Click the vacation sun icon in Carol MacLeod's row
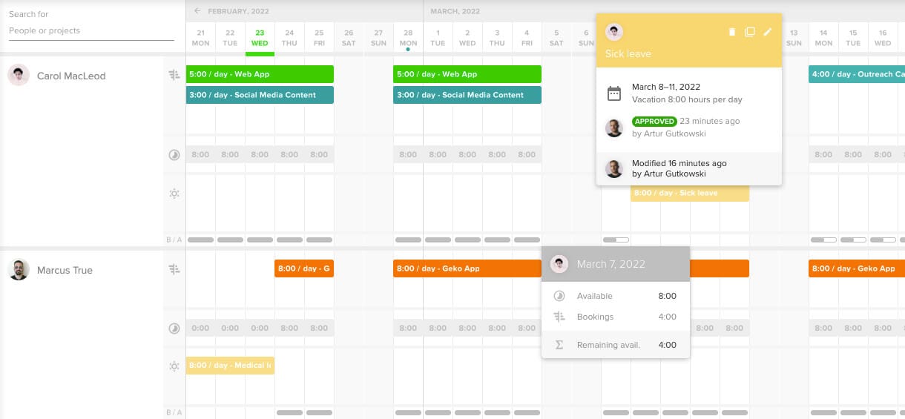This screenshot has width=905, height=419. coord(174,194)
